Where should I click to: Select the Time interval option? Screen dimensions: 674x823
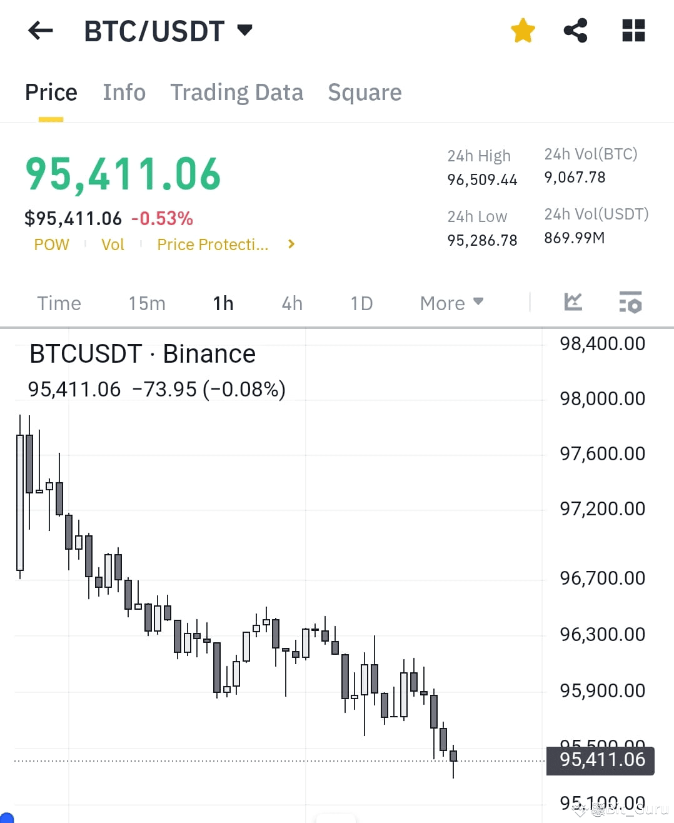[x=58, y=303]
